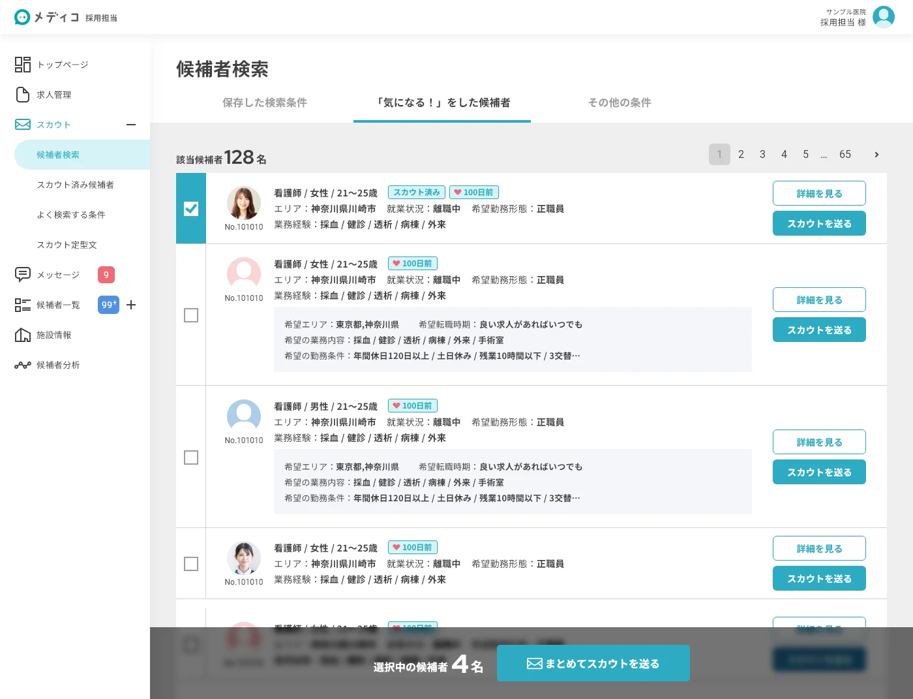913x699 pixels.
Task: View details of the first candidate
Action: (819, 193)
